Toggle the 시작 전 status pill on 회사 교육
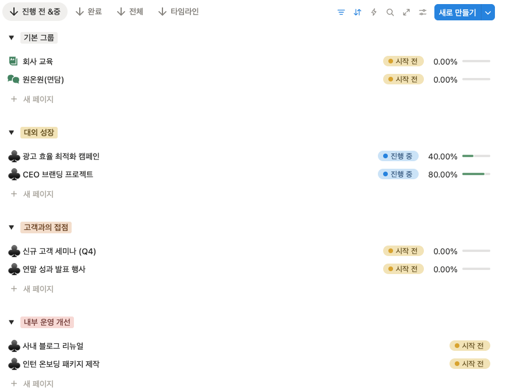 pos(403,61)
